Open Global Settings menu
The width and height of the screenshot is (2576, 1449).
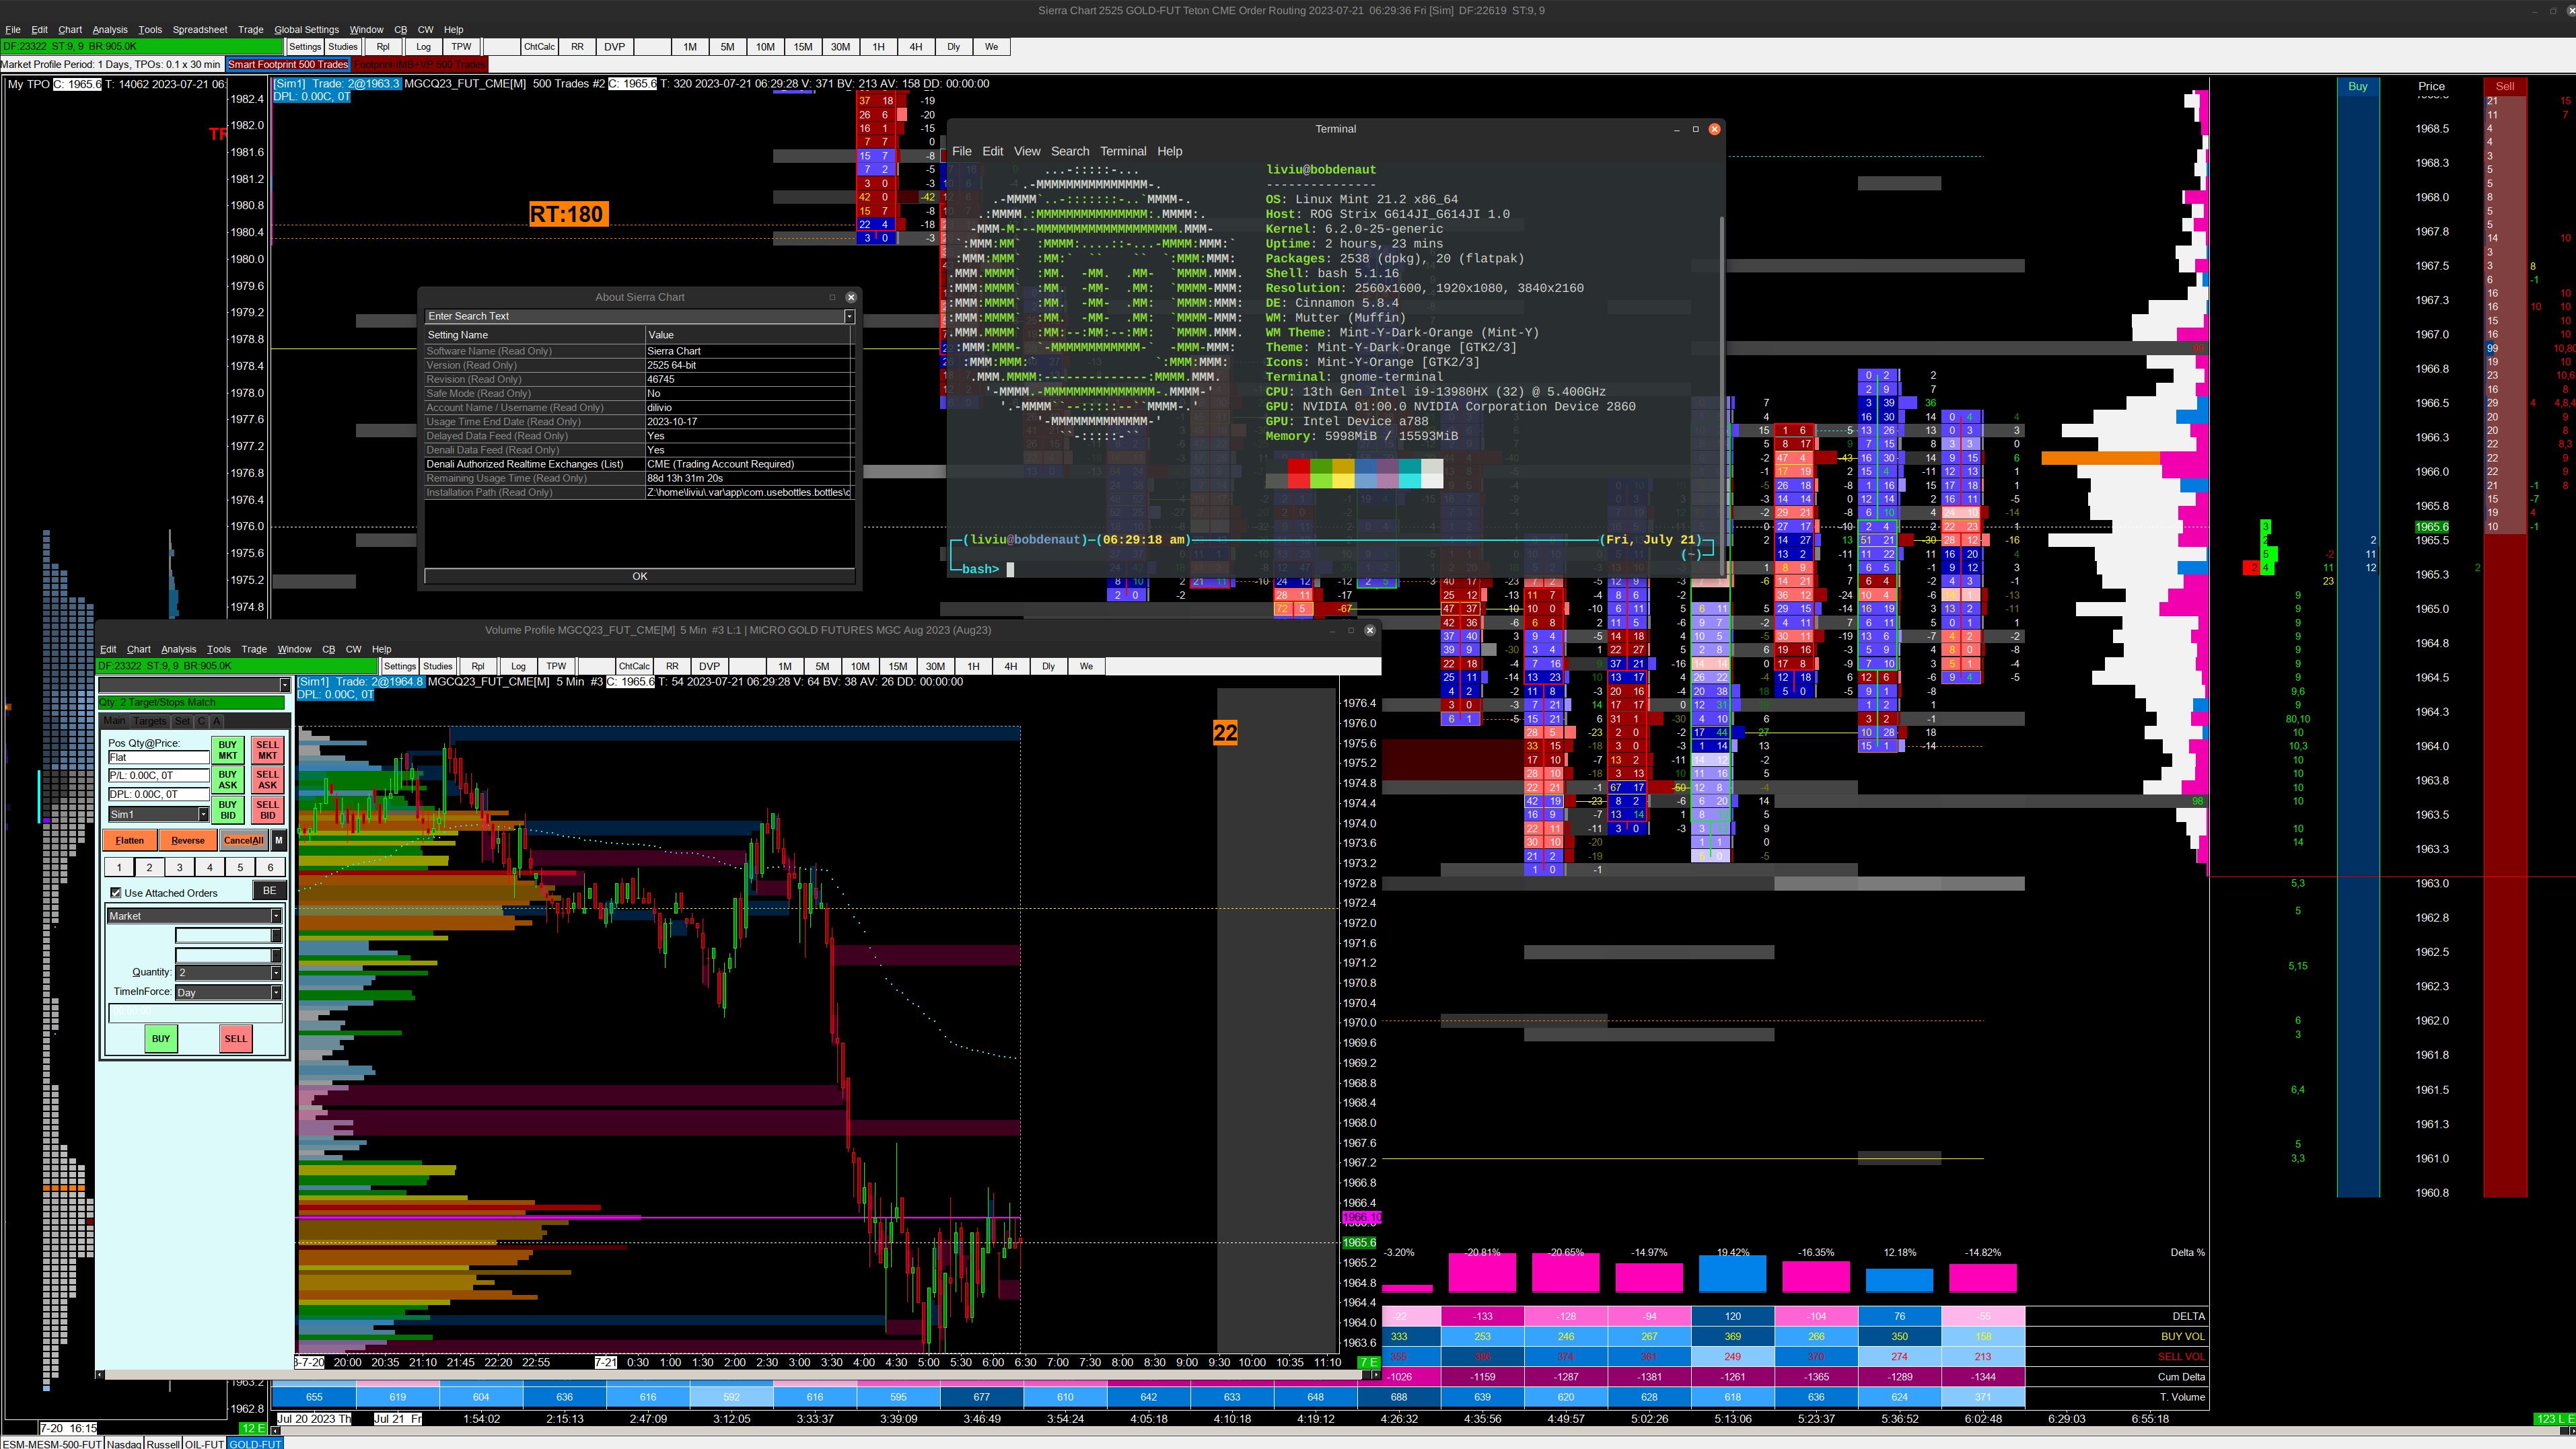(306, 30)
